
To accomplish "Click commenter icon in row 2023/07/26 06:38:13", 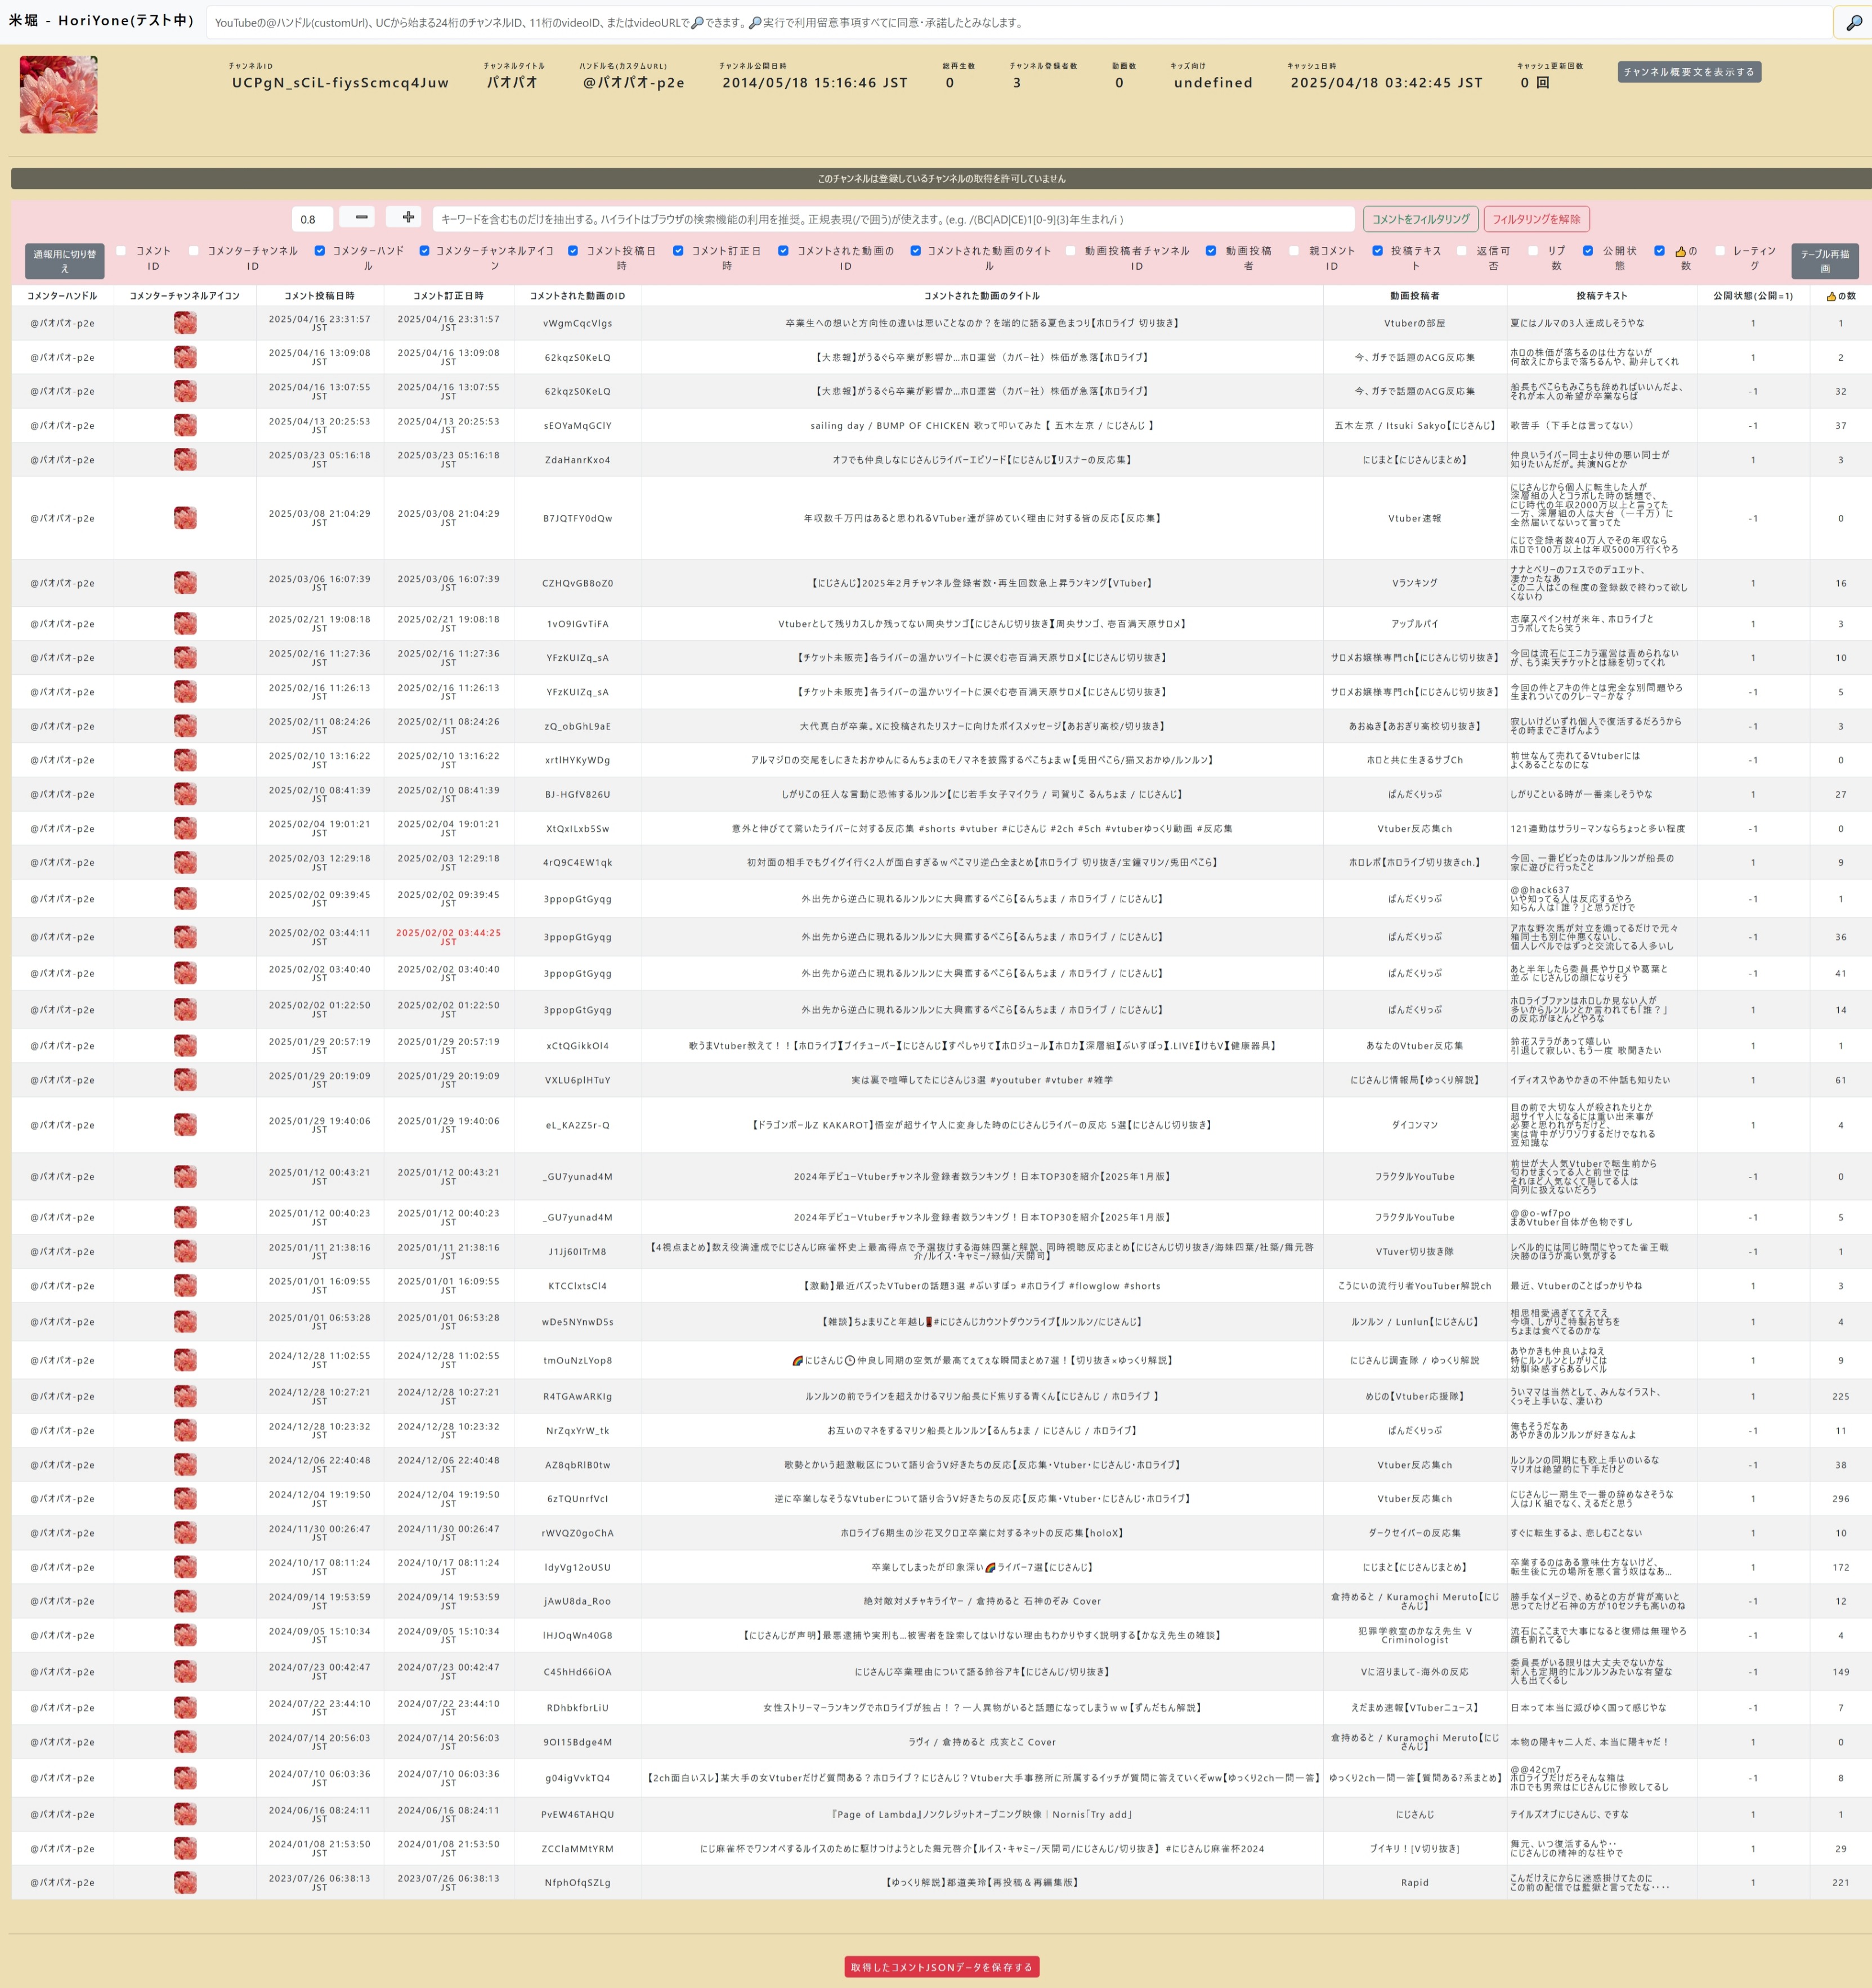I will (185, 1882).
